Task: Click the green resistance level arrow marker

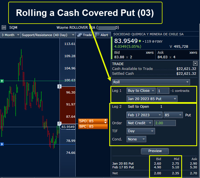Action: pyautogui.click(x=2, y=81)
